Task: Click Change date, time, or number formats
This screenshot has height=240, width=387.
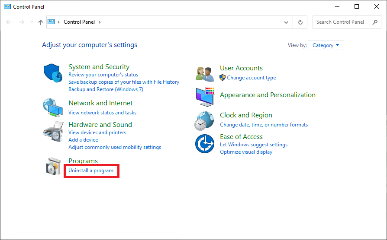Action: tap(264, 125)
